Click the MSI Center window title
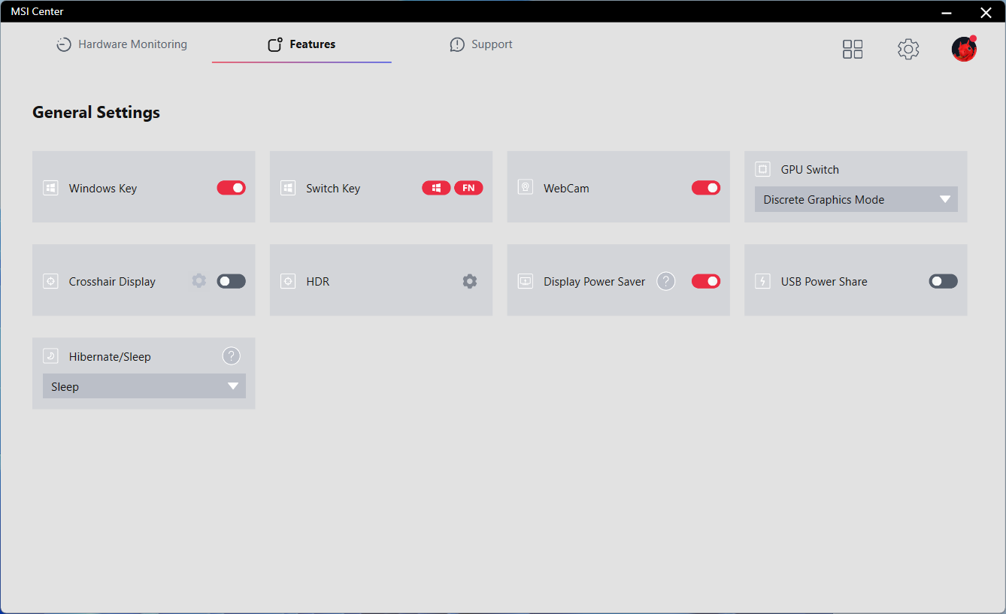The image size is (1006, 614). [x=37, y=11]
